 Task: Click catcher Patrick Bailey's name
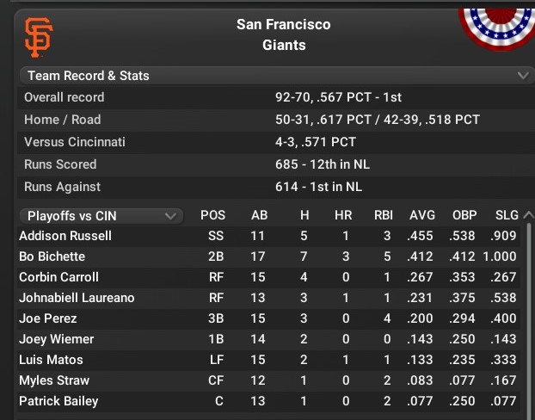coord(58,401)
